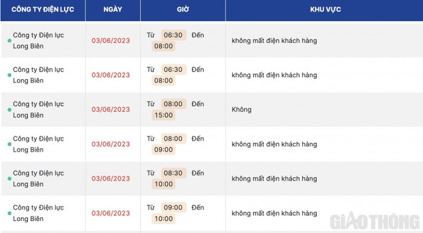The image size is (423, 233).
Task: Open the 03/06/2023 date in the 08:00–15:00 row
Action: pos(111,109)
